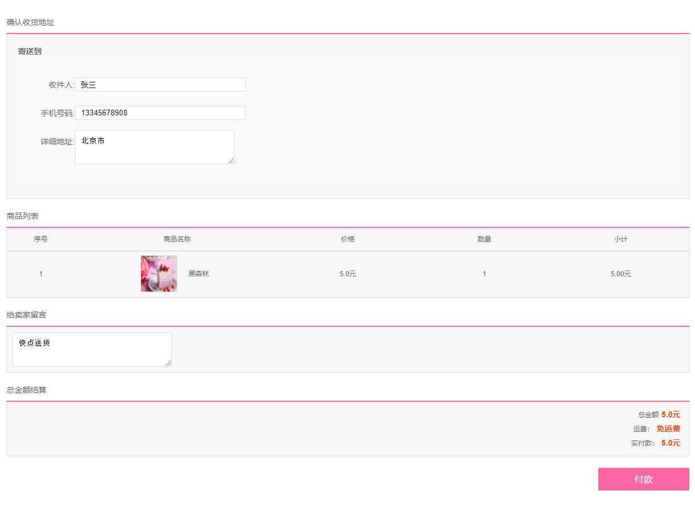Click the 序号 column header
This screenshot has width=695, height=507.
pyautogui.click(x=41, y=239)
